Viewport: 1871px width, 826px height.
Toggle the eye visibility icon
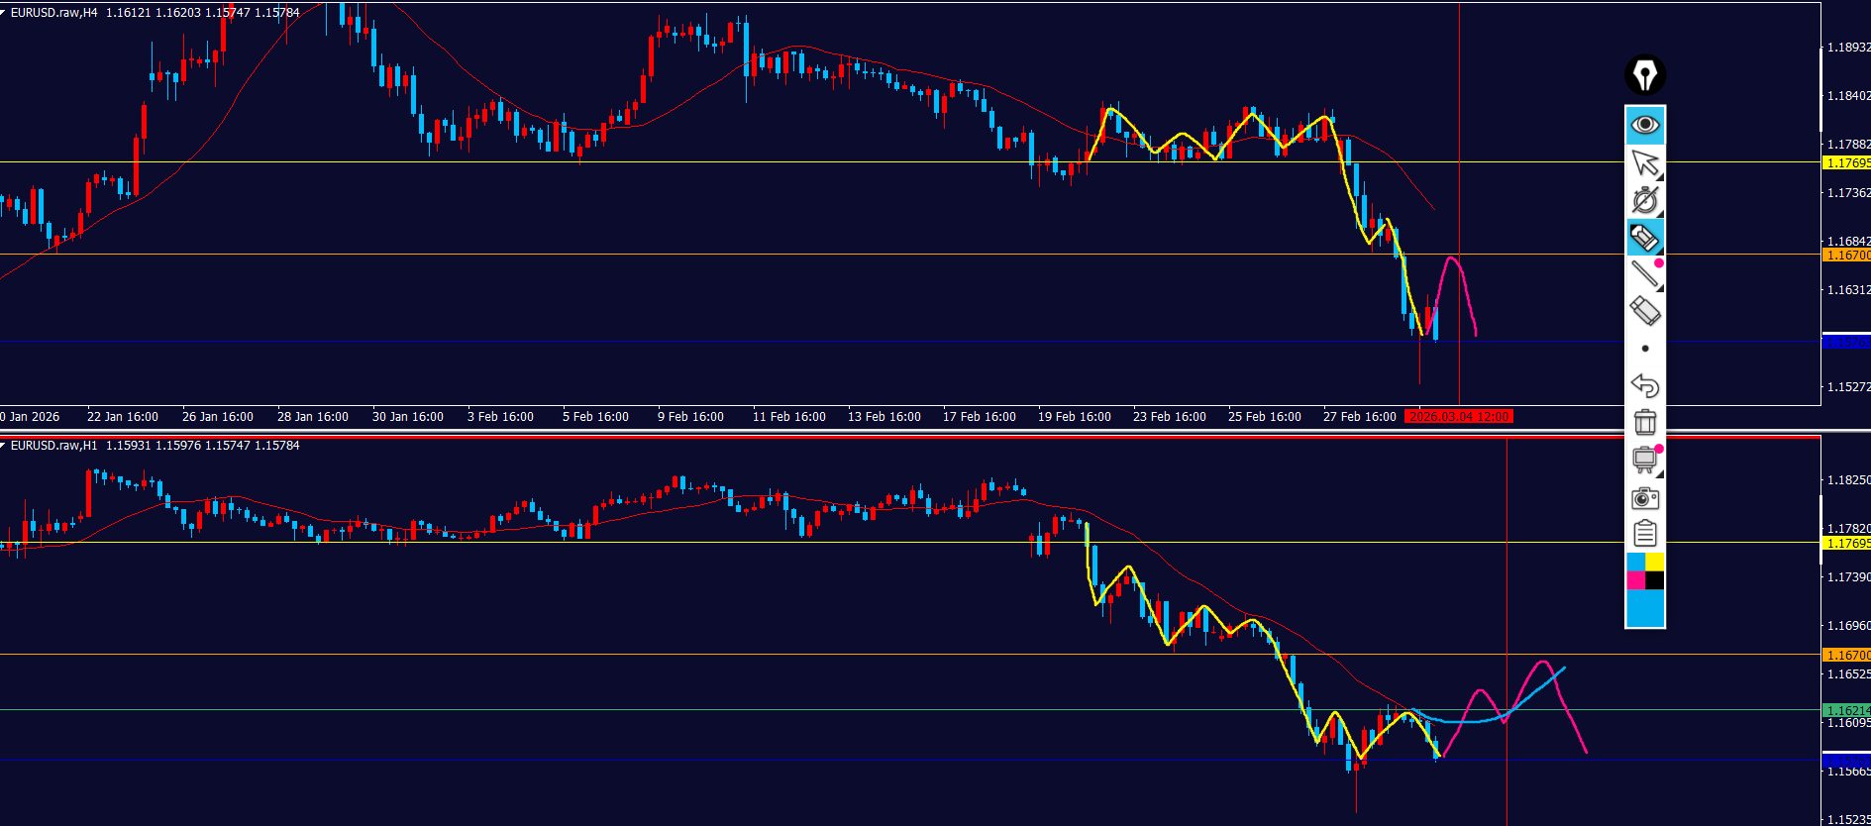[x=1645, y=125]
